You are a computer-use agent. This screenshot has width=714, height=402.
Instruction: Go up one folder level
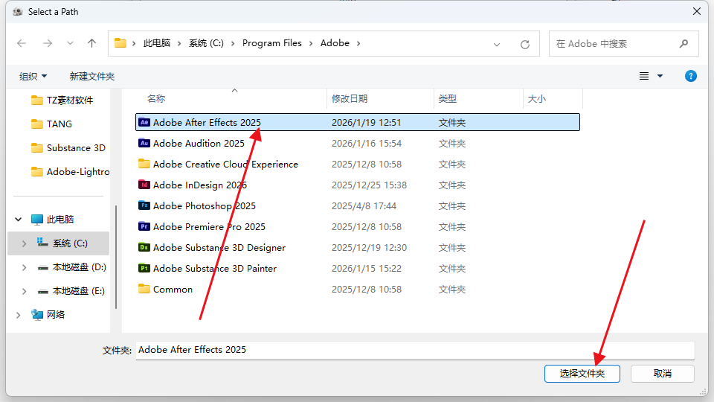pos(92,43)
